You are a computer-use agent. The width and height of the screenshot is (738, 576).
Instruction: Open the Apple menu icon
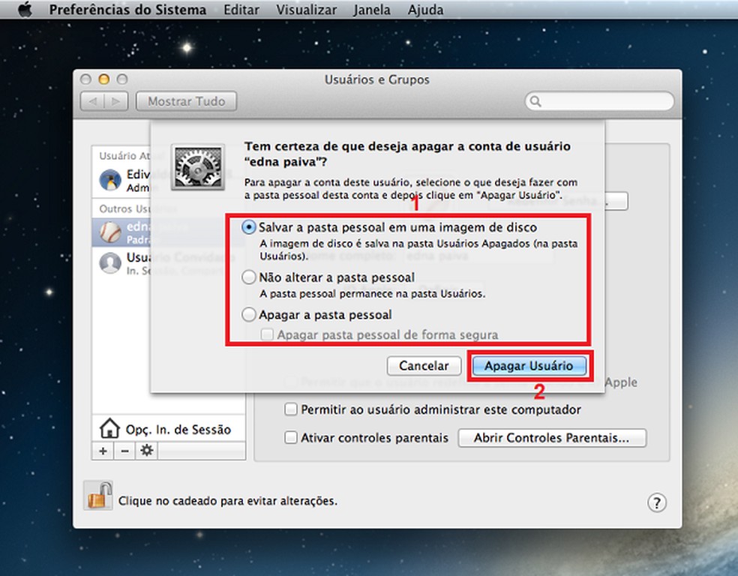pyautogui.click(x=25, y=10)
